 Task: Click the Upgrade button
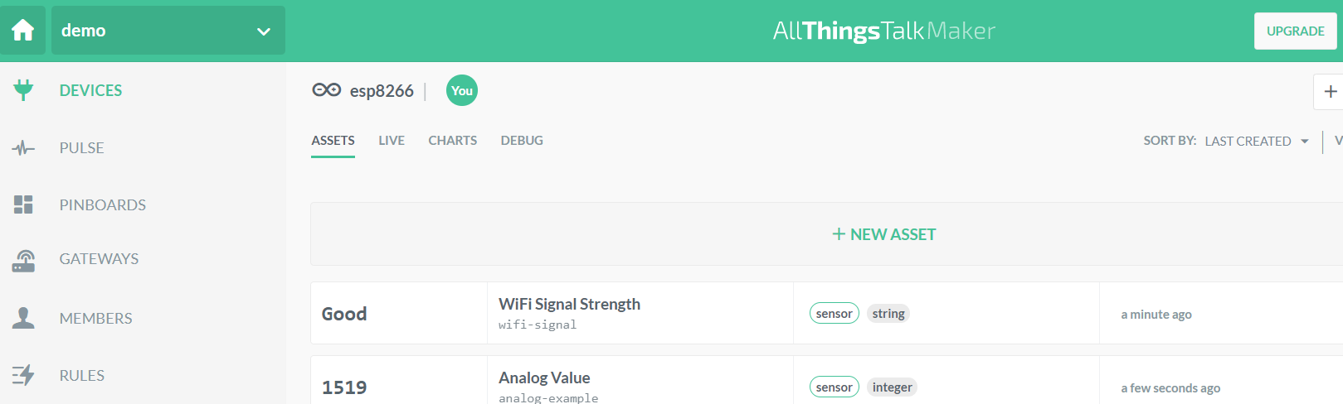click(1295, 31)
